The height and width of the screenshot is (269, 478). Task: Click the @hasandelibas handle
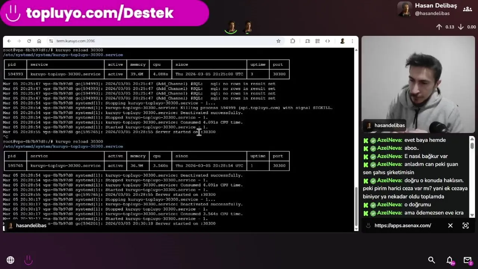point(432,13)
